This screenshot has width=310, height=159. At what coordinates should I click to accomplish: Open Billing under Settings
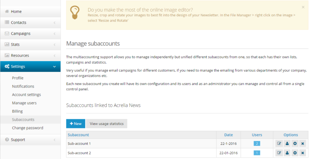coord(17,111)
